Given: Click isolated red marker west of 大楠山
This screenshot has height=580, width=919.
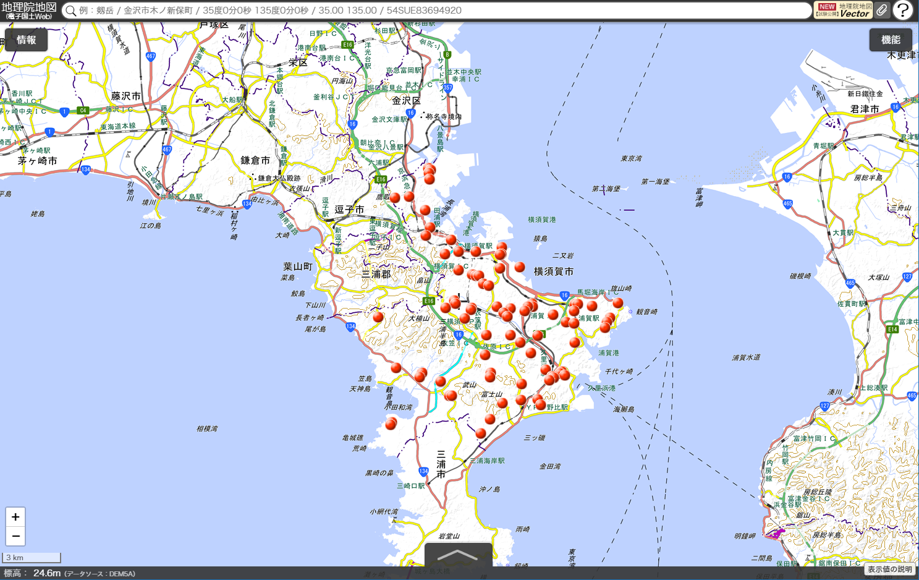Looking at the screenshot, I should [378, 317].
